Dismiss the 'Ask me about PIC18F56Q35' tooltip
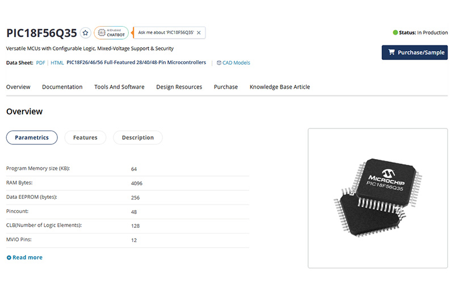454x296 pixels. [x=199, y=33]
